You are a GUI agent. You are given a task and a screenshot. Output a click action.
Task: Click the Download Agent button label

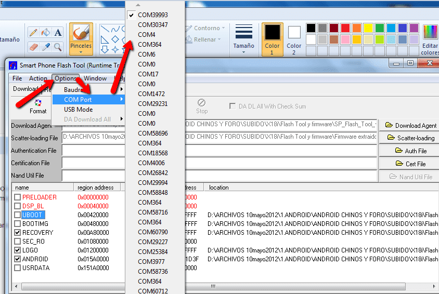[x=416, y=126]
